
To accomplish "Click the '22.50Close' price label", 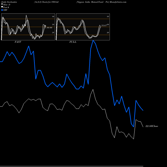I will pyautogui.click(x=152, y=126).
